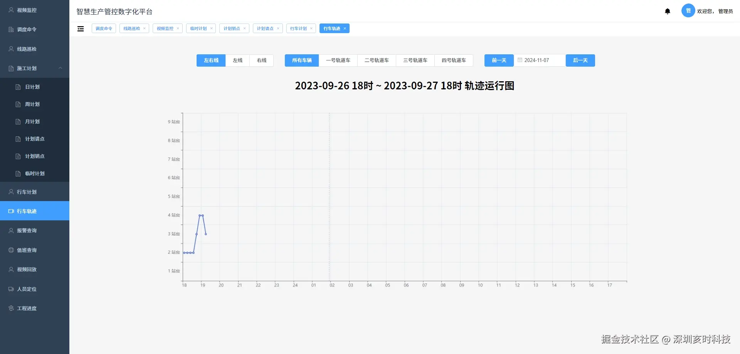
Task: Click the 1 站台 axis label
Action: 174,271
